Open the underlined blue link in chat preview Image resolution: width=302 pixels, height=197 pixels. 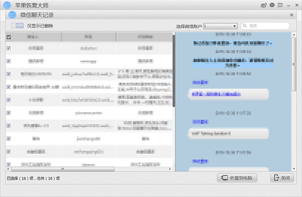pyautogui.click(x=216, y=94)
